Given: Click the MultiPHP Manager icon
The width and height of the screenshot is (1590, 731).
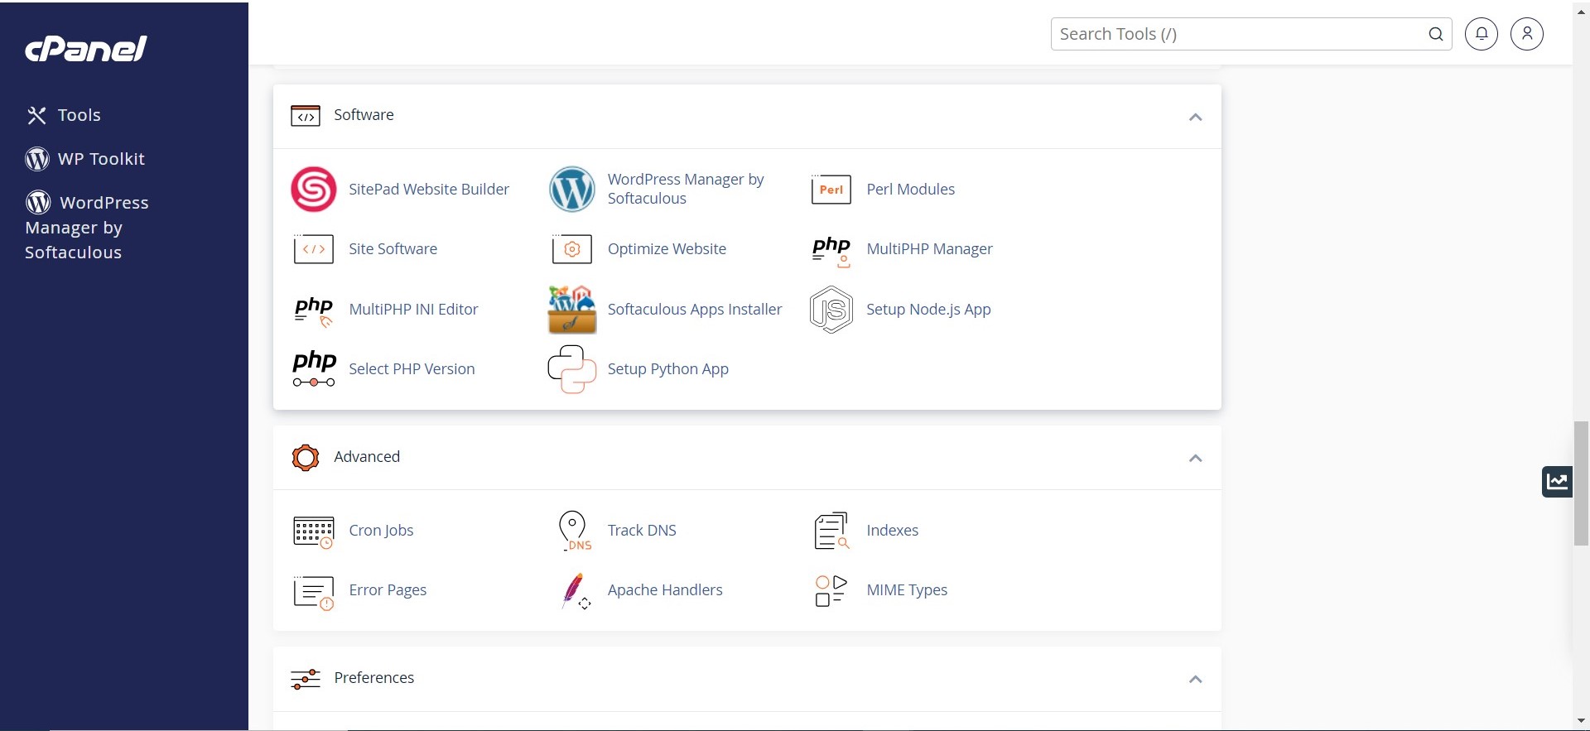Looking at the screenshot, I should tap(831, 251).
